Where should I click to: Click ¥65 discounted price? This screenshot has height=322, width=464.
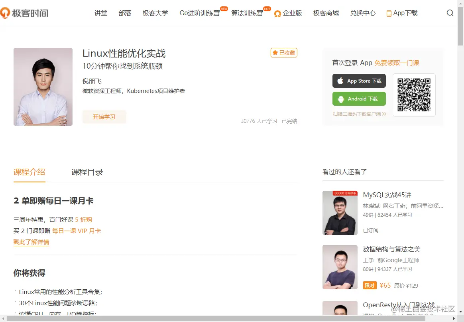point(385,285)
